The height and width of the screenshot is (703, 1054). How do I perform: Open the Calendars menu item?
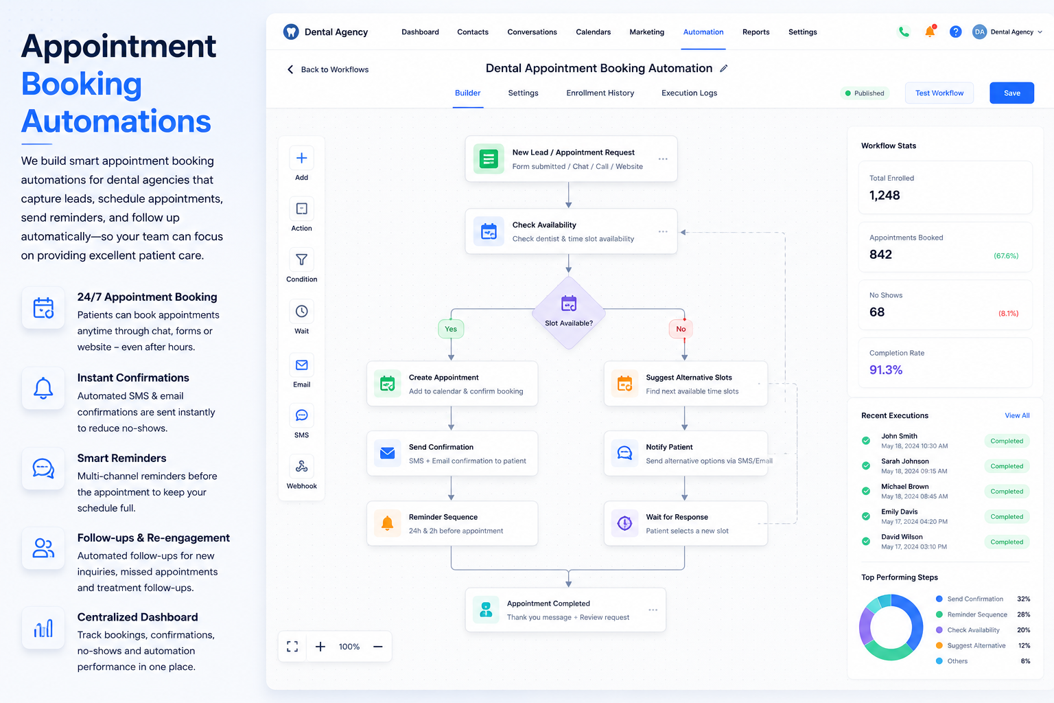pos(593,32)
